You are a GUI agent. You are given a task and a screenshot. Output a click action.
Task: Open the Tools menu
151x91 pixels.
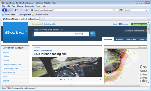[38, 6]
